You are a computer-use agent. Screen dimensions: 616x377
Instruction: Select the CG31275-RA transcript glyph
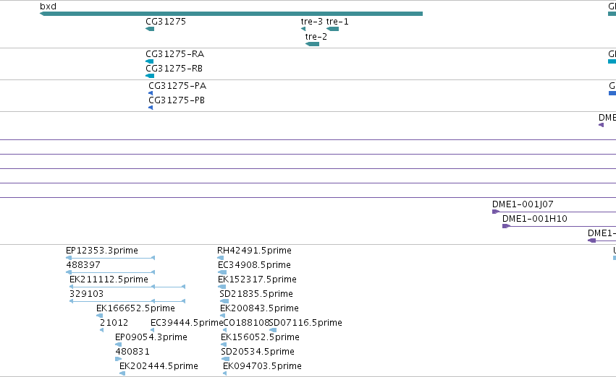click(149, 61)
